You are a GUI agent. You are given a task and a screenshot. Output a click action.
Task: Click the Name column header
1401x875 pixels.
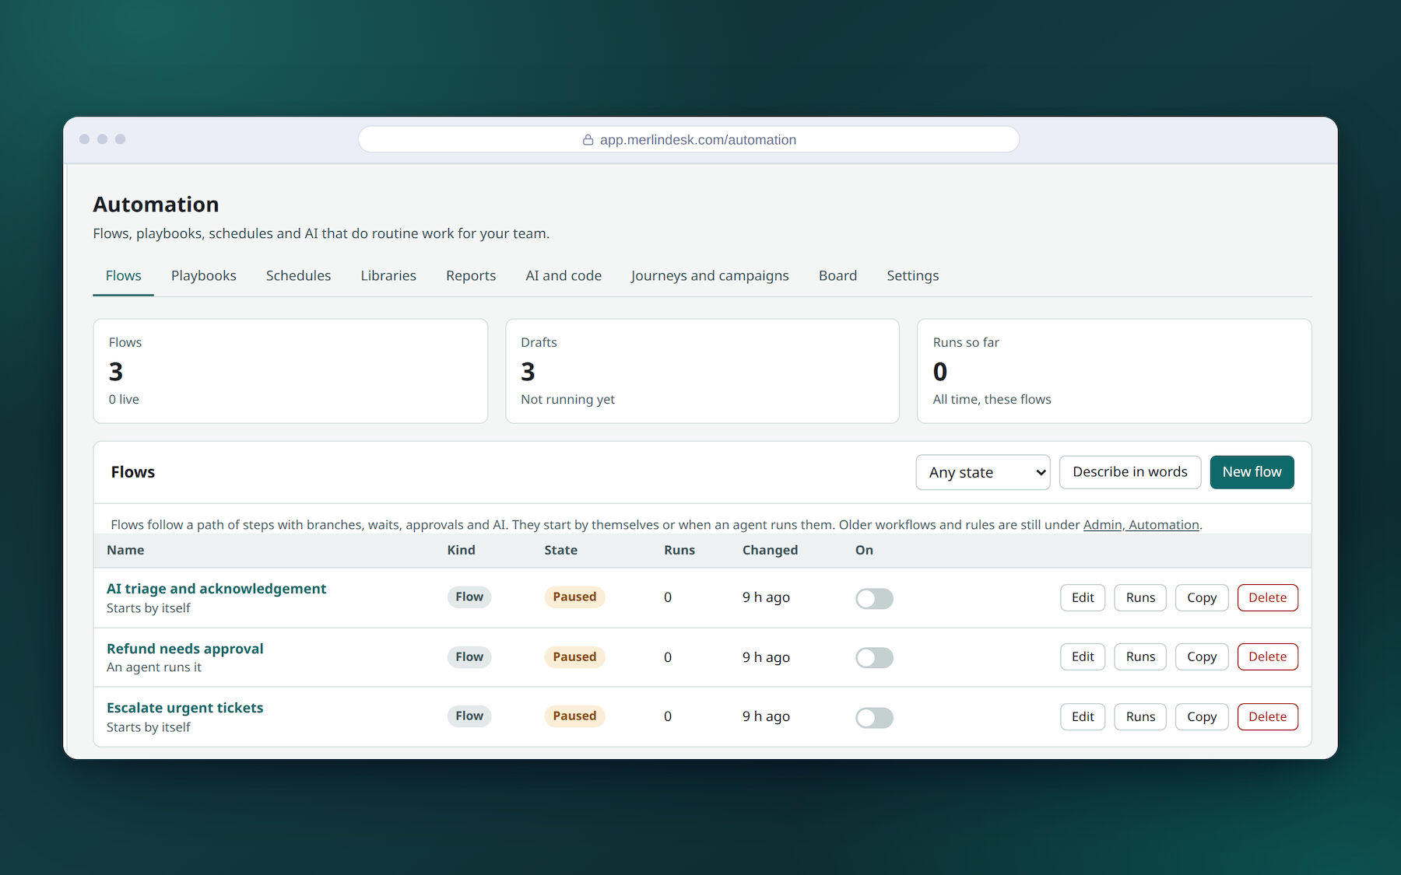(125, 550)
